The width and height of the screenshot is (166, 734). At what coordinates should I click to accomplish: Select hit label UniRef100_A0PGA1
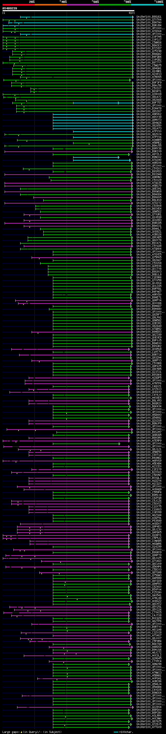[x=149, y=678]
